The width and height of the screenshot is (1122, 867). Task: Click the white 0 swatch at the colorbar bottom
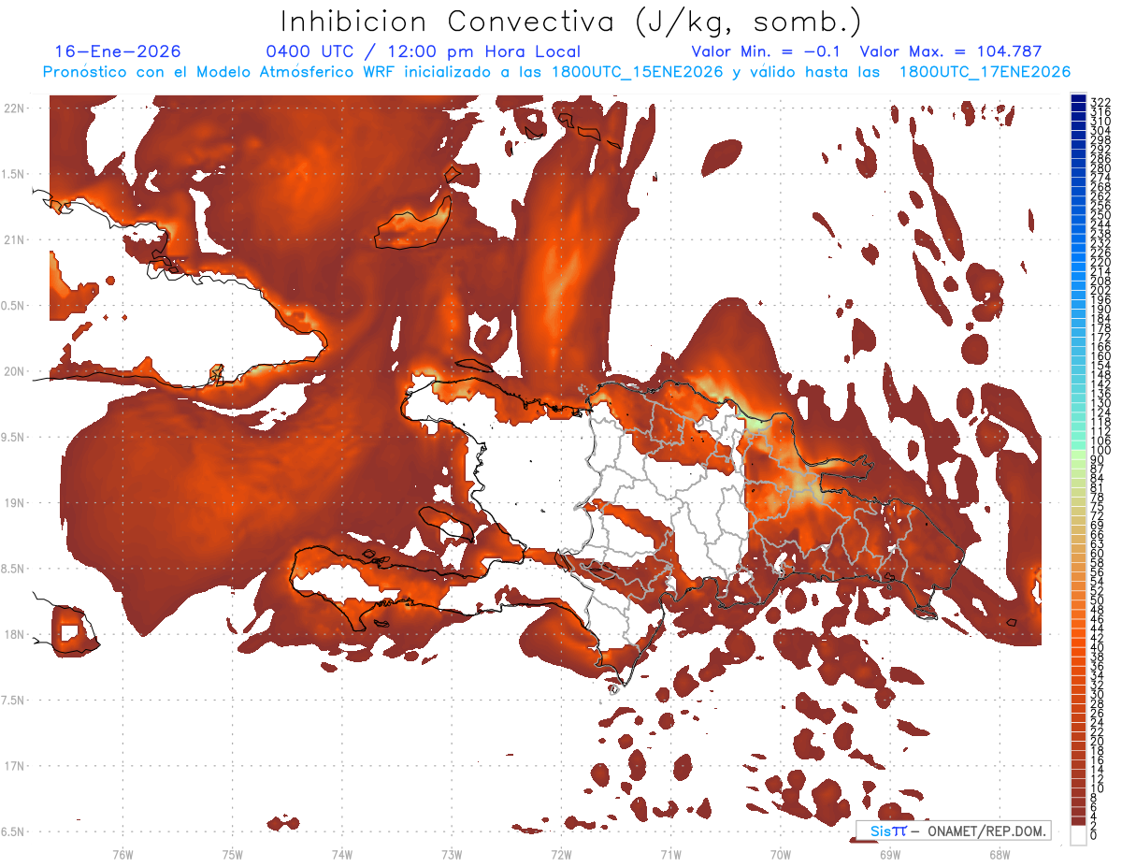pos(1079,834)
